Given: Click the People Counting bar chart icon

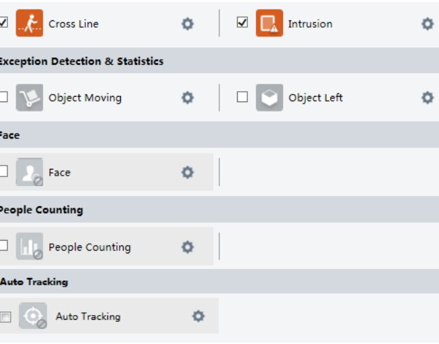Looking at the screenshot, I should tap(30, 246).
